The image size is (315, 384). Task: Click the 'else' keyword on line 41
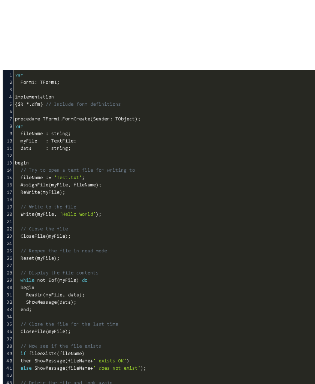[26, 368]
